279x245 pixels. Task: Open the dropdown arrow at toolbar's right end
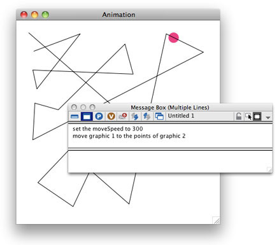[268, 117]
